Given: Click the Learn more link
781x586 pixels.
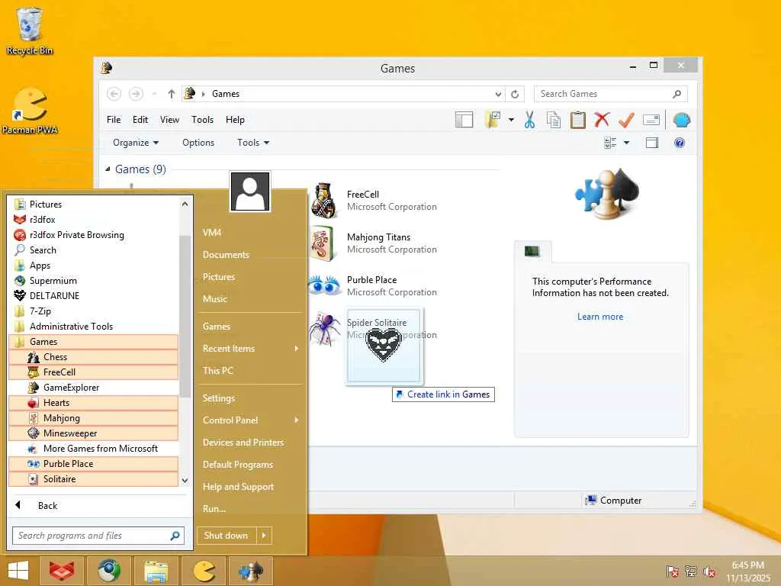Looking at the screenshot, I should point(600,317).
